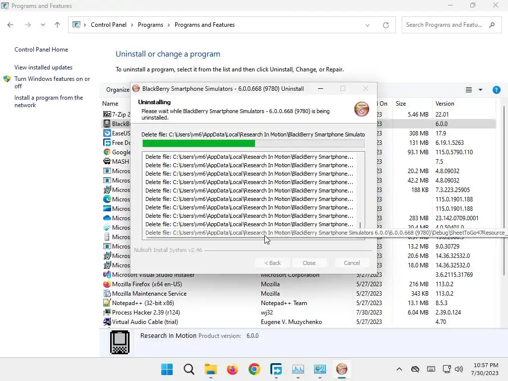Click the Search Programs and Features field

click(451, 25)
